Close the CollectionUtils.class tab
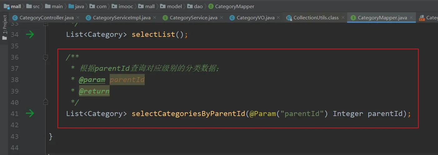Image resolution: width=438 pixels, height=155 pixels. pyautogui.click(x=343, y=18)
